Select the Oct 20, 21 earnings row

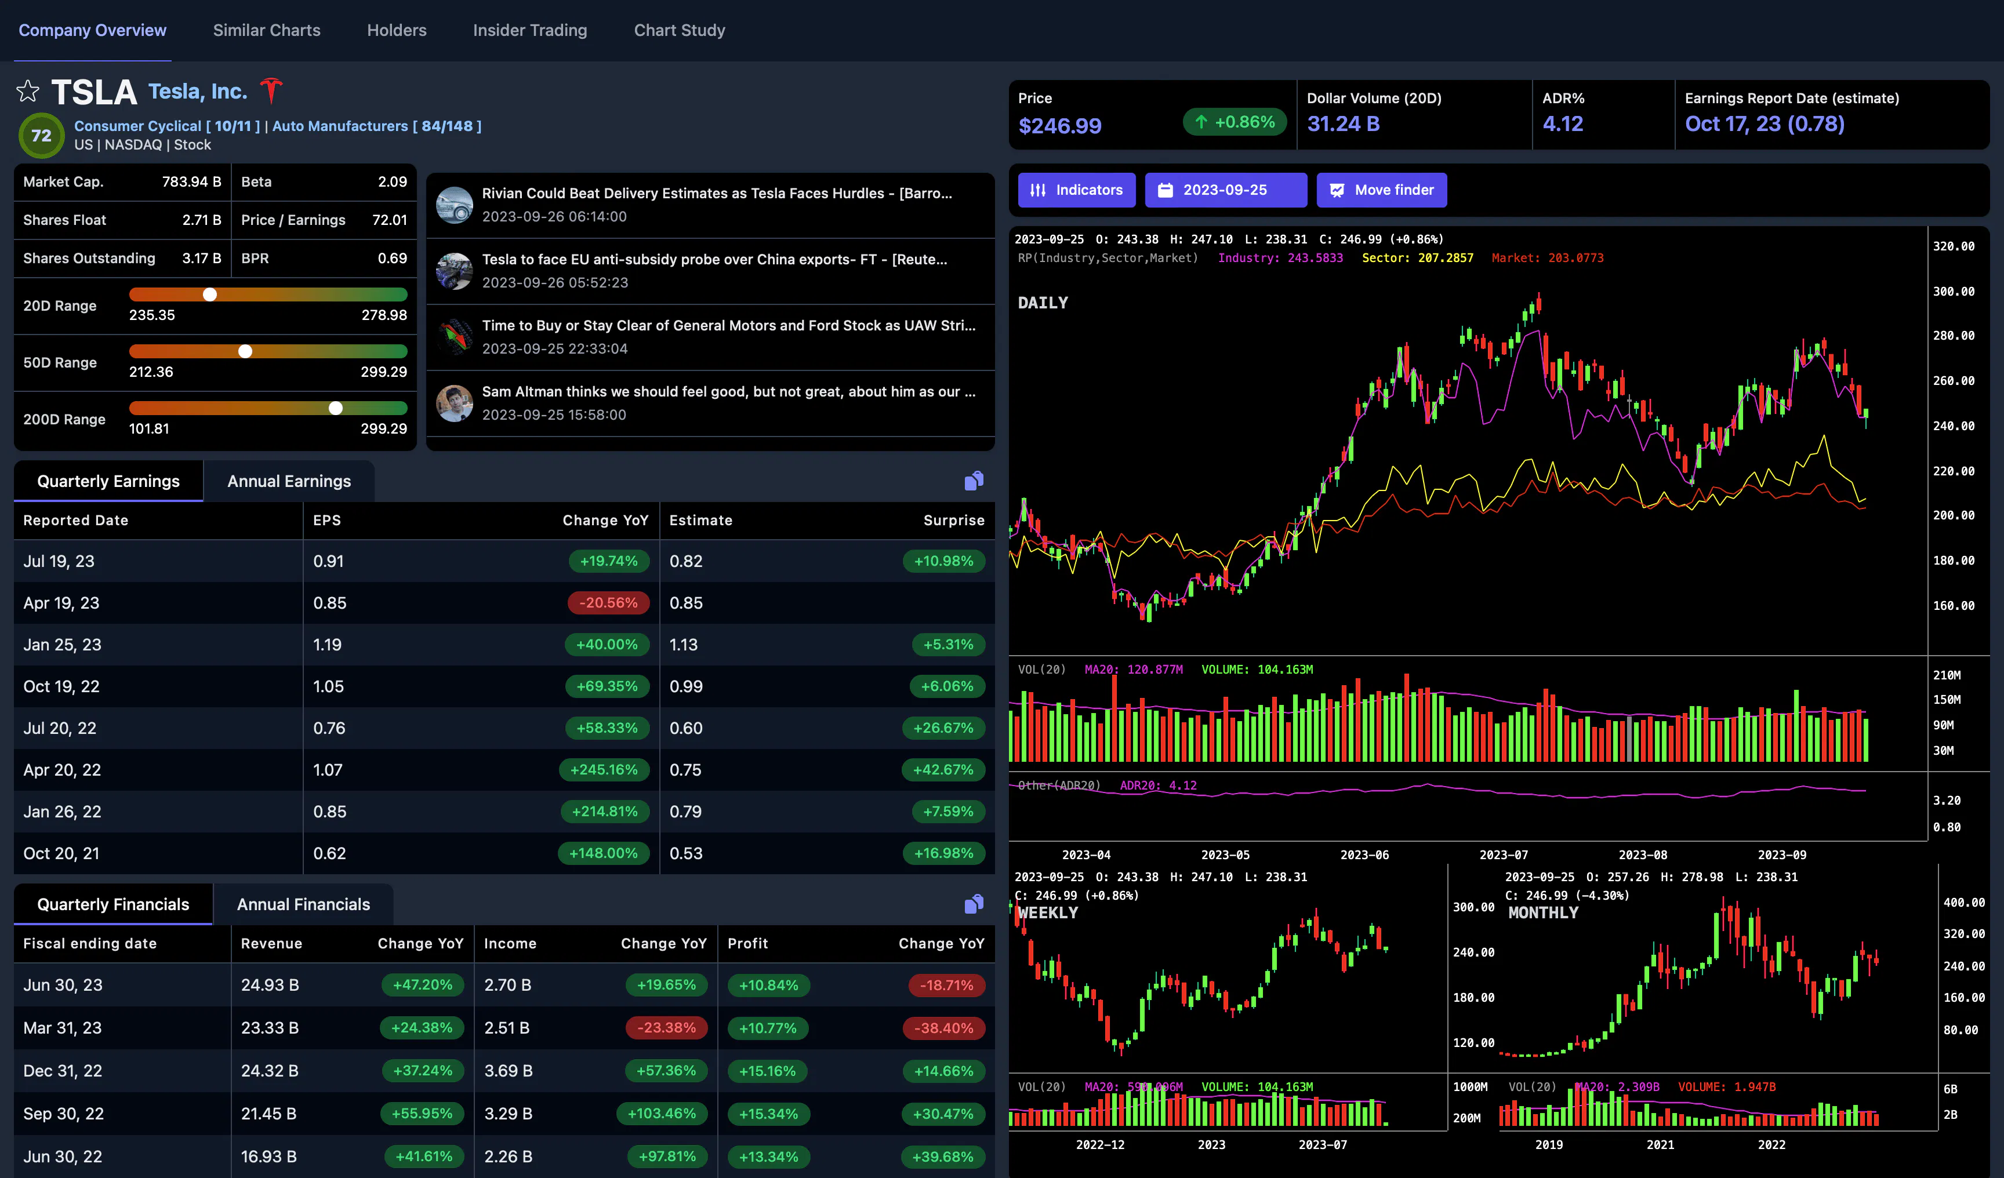pos(504,853)
